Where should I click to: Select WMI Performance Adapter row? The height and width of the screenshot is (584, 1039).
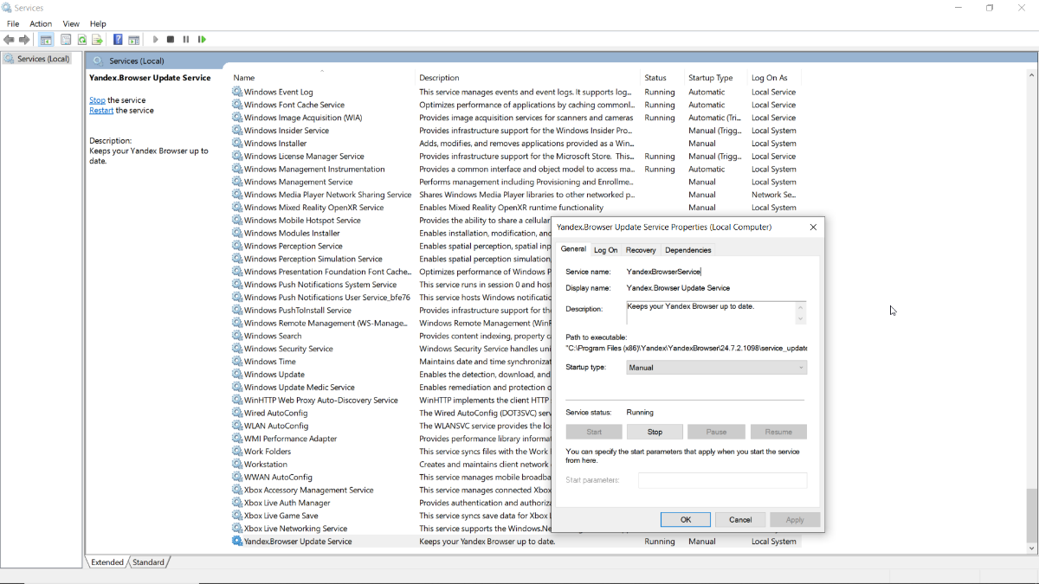(x=390, y=439)
